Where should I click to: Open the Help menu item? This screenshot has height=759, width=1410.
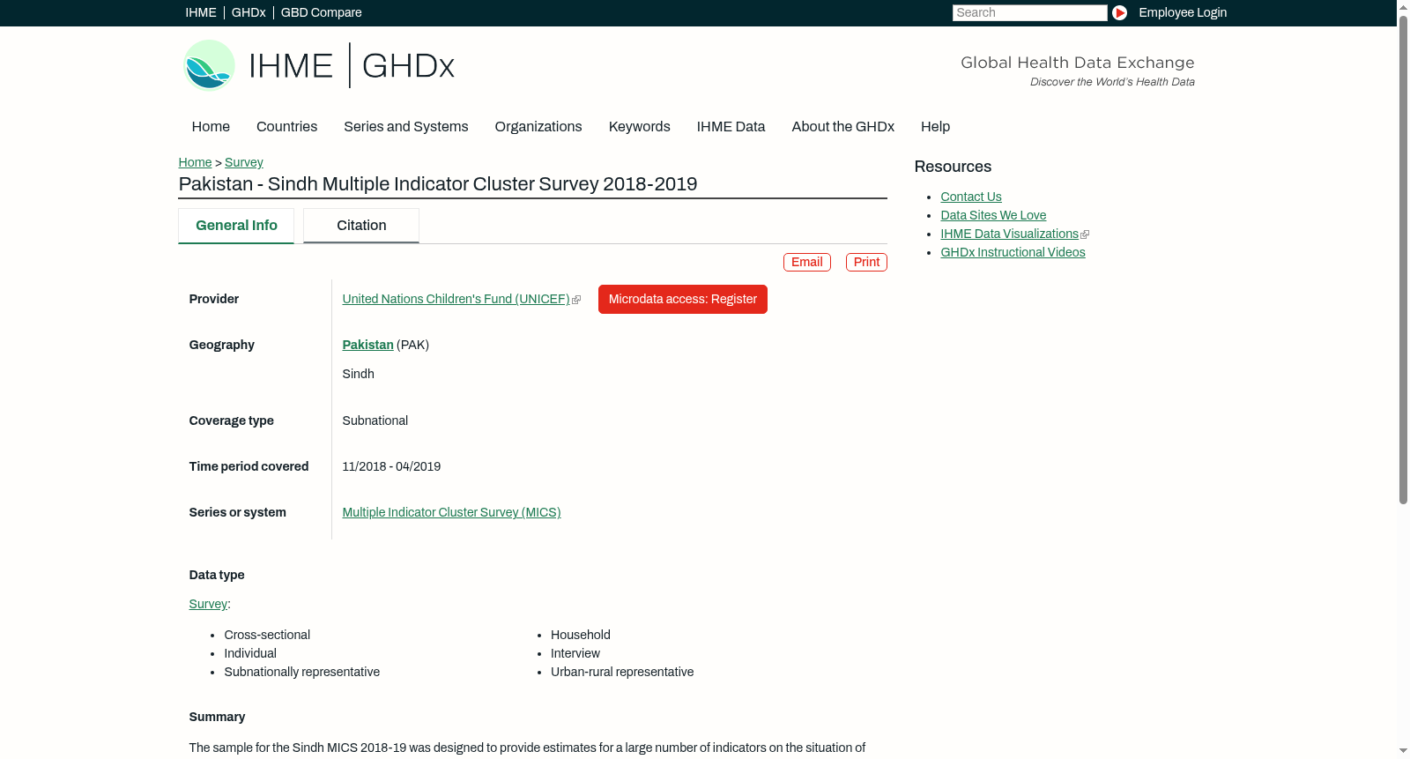[935, 127]
